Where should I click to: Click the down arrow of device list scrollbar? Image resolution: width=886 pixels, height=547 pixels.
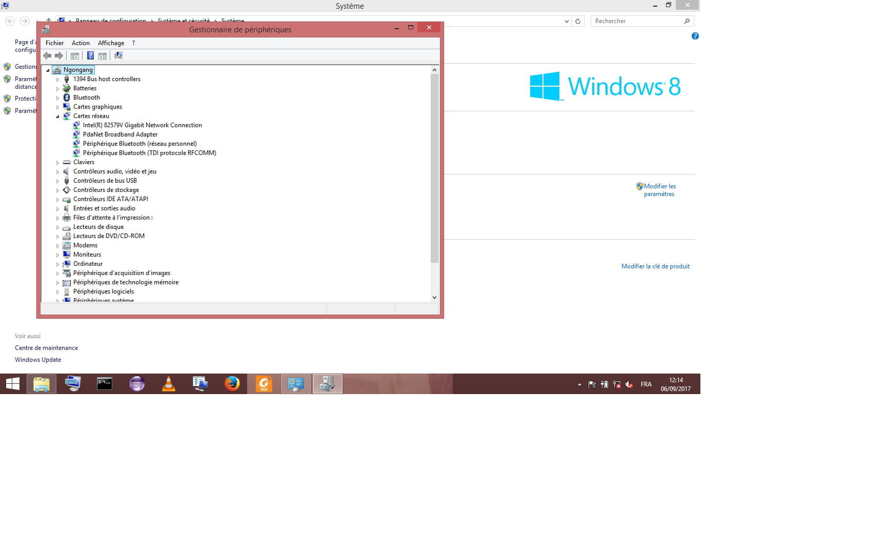click(434, 298)
